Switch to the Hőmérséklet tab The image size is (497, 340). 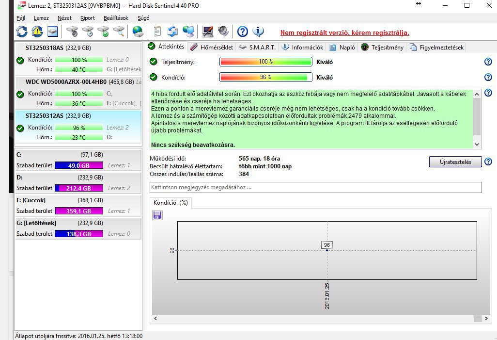click(212, 48)
